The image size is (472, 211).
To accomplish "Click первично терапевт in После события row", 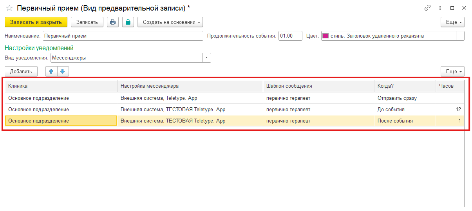I will click(x=318, y=121).
